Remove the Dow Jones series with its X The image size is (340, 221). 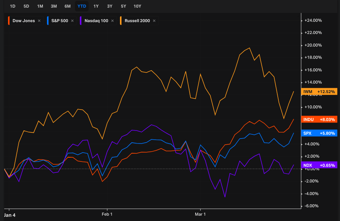pos(39,21)
